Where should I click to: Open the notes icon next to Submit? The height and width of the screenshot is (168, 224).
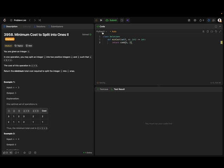coord(122,20)
